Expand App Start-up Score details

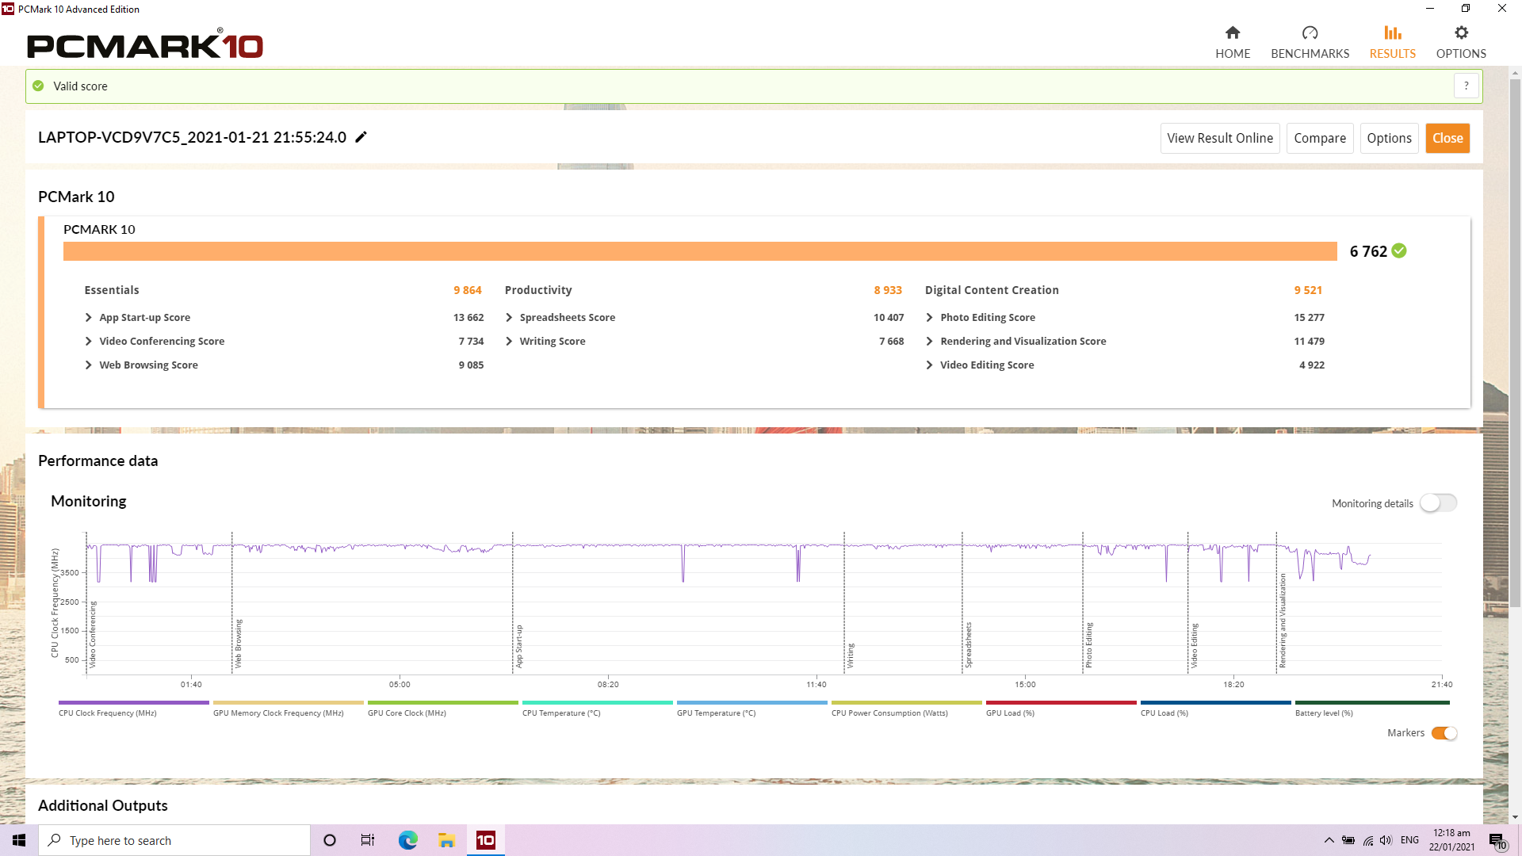pos(88,317)
